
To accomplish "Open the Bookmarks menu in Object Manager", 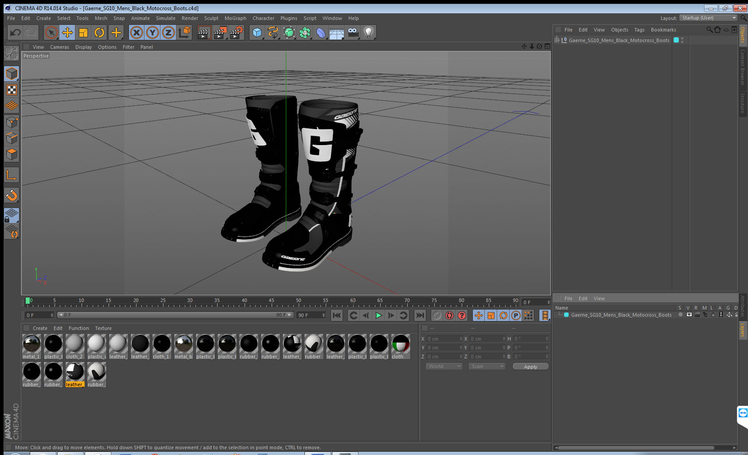I will coord(663,30).
